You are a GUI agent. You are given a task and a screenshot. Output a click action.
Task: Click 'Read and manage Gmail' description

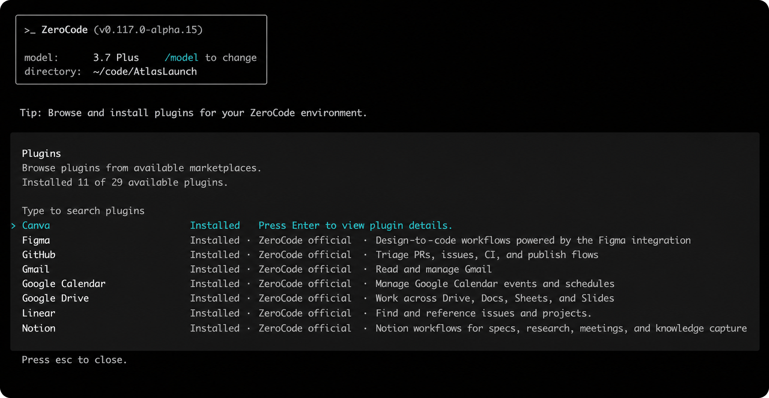point(434,269)
